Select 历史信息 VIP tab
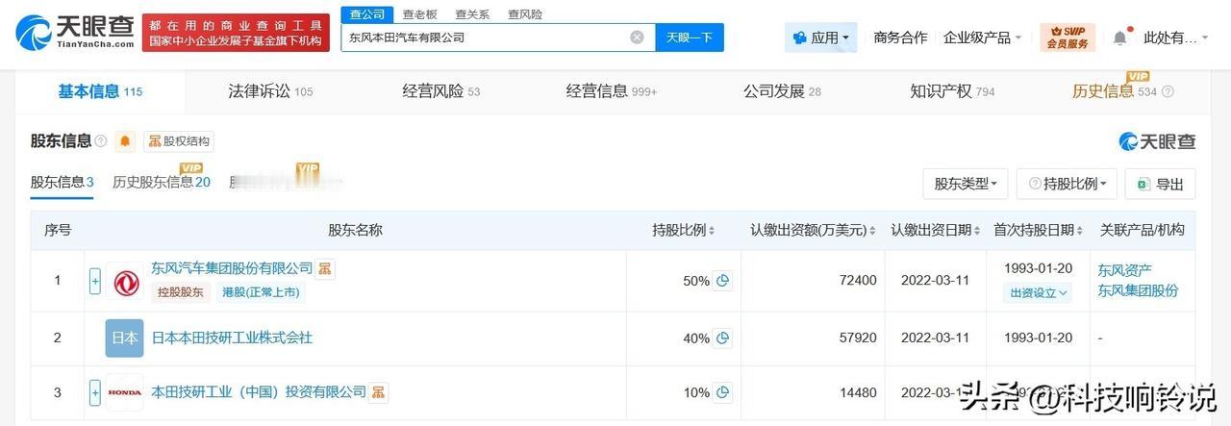 coord(1114,91)
